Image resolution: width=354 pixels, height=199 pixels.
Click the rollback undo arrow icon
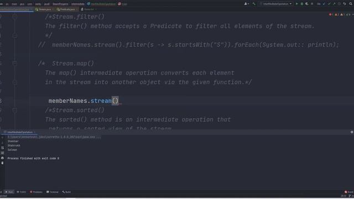pyautogui.click(x=345, y=4)
